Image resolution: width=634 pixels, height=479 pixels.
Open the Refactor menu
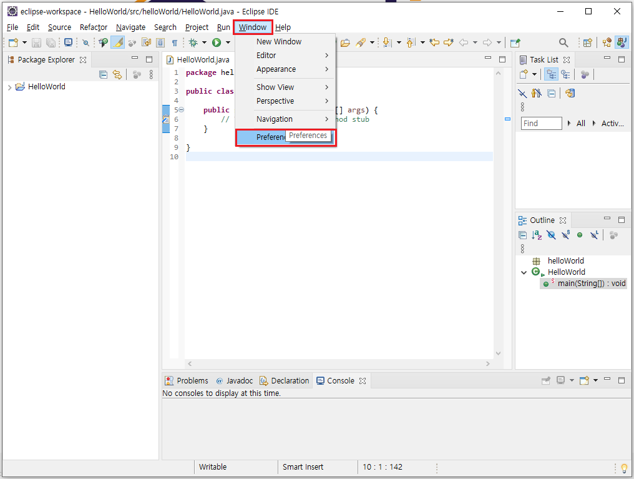pyautogui.click(x=94, y=27)
